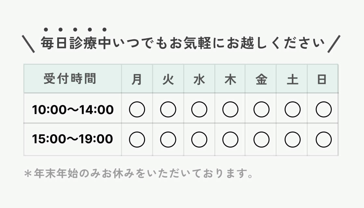Click the Saturday 10:00～14:00 circle
The image size is (364, 208).
(x=292, y=110)
